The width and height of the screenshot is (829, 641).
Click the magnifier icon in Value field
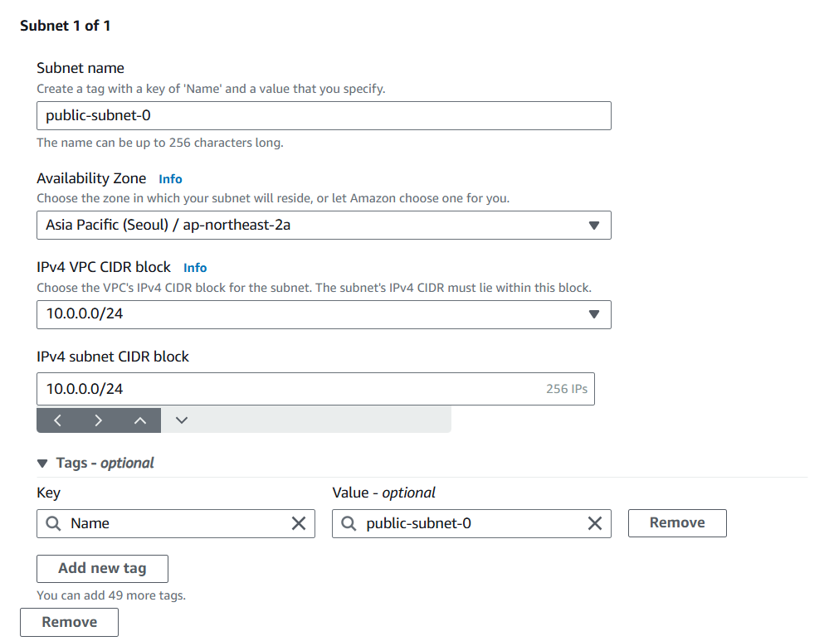[349, 523]
